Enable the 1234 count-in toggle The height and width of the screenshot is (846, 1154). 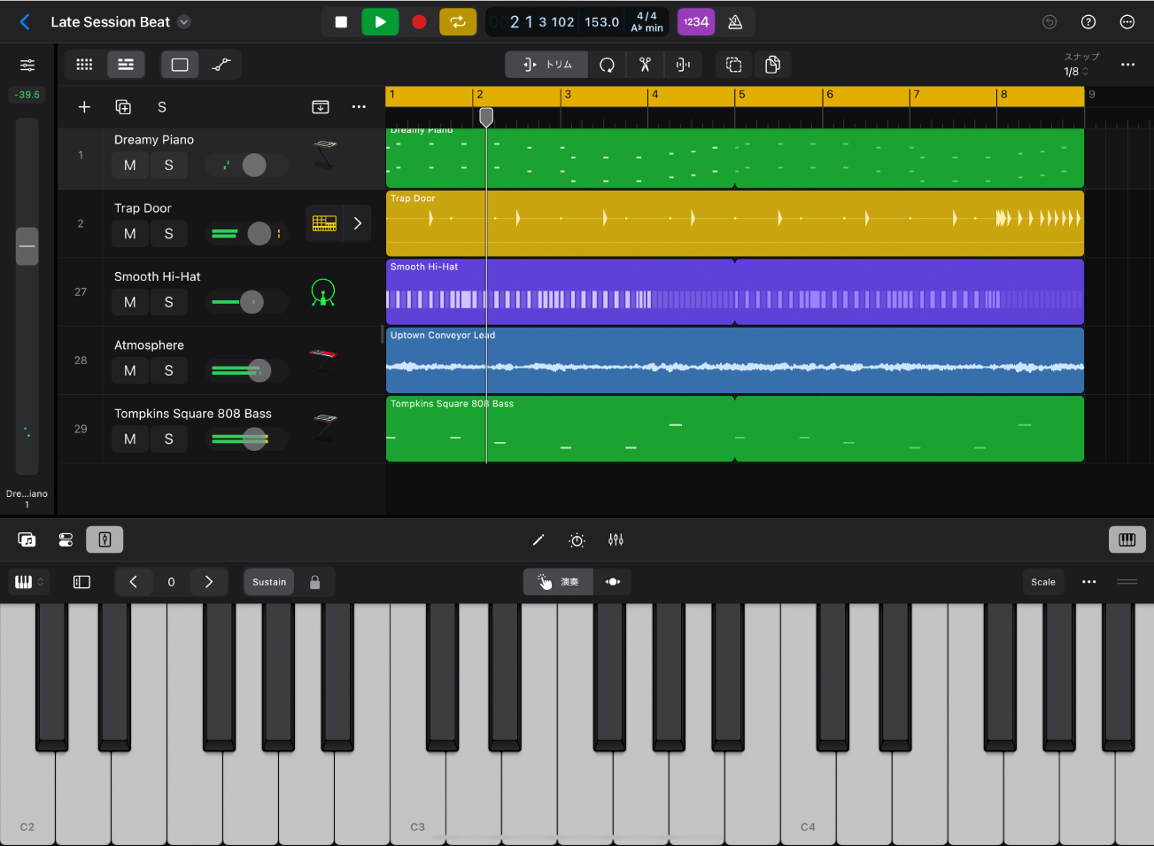[x=696, y=21]
